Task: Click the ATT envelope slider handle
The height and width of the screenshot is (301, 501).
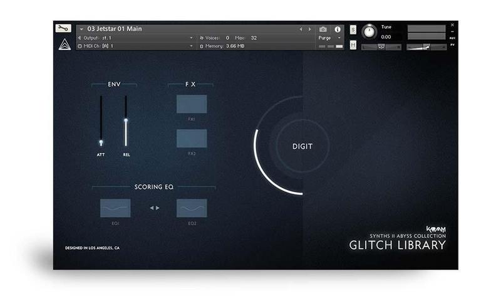Action: pyautogui.click(x=101, y=142)
